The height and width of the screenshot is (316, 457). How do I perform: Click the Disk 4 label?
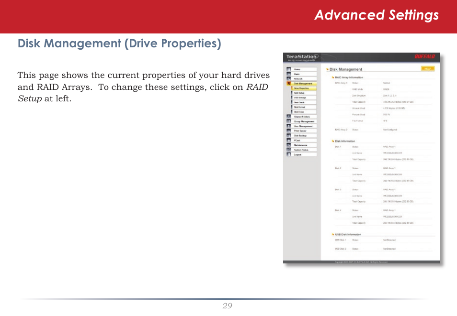(x=338, y=210)
